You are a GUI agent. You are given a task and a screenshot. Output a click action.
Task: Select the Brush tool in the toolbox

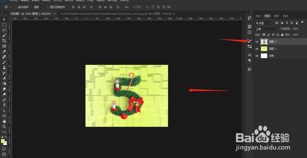coord(4,62)
